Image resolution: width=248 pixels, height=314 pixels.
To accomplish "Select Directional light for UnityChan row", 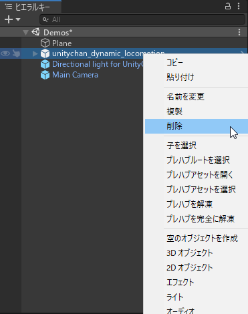I will pyautogui.click(x=98, y=64).
